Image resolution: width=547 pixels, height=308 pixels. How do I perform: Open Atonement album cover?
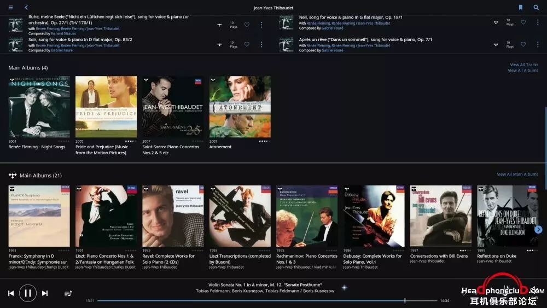point(240,107)
